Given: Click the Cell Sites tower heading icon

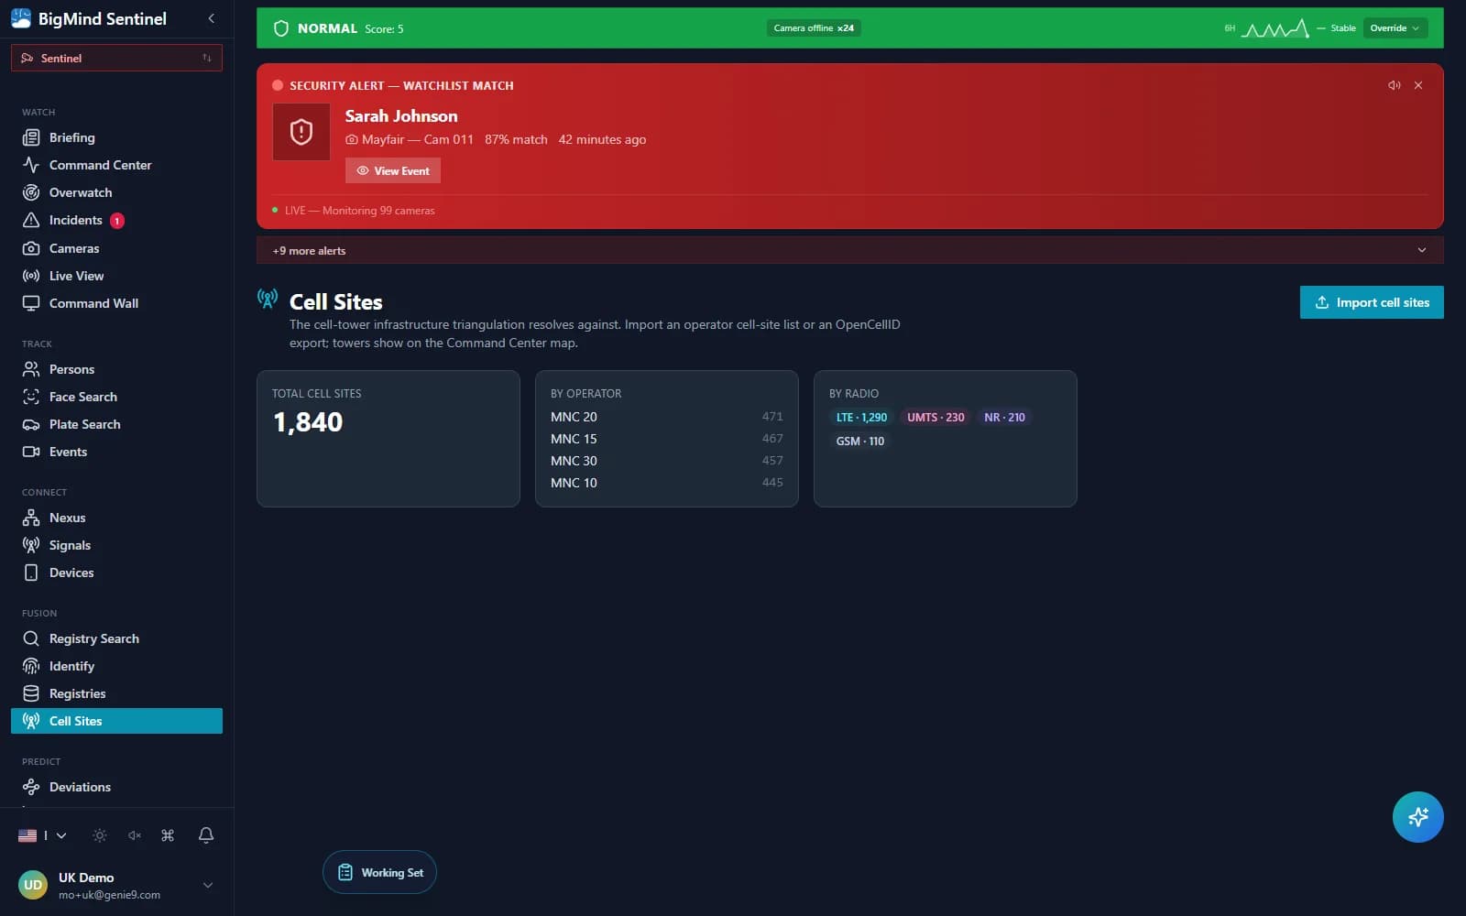Looking at the screenshot, I should coord(268,298).
